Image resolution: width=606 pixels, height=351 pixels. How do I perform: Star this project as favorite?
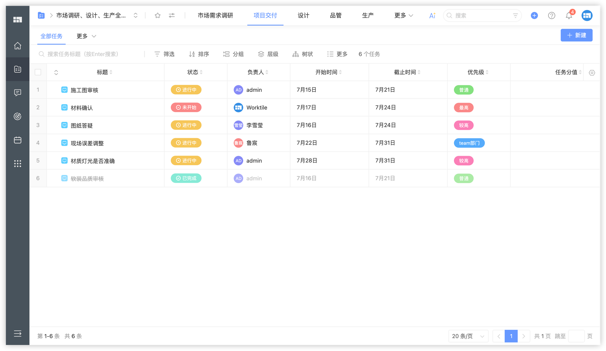(158, 15)
